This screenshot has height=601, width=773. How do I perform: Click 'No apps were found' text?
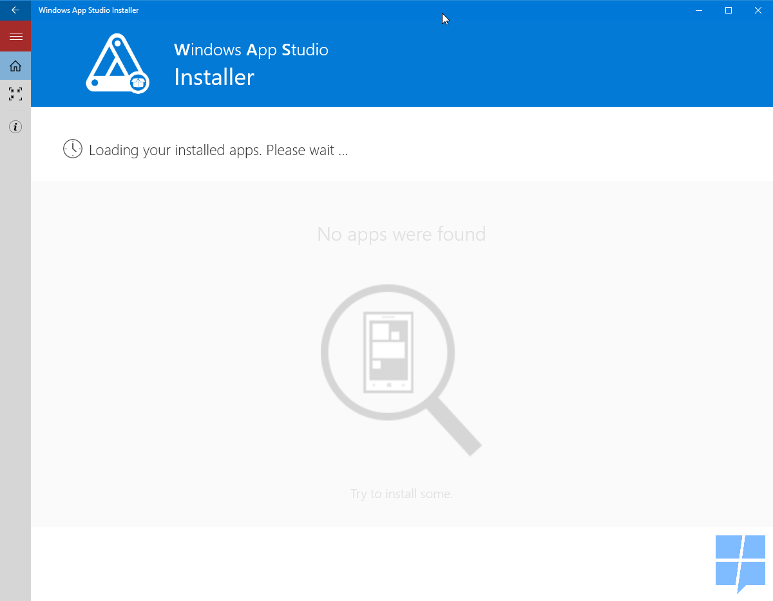click(x=401, y=234)
